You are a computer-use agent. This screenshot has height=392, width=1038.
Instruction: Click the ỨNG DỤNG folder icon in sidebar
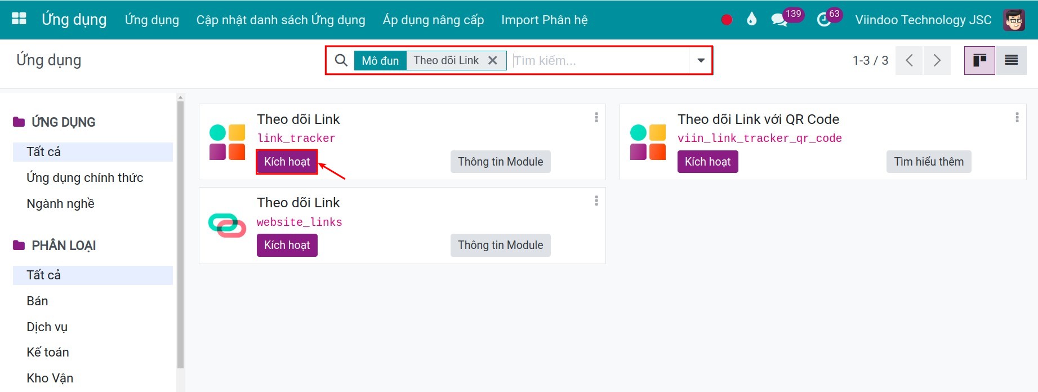[19, 122]
